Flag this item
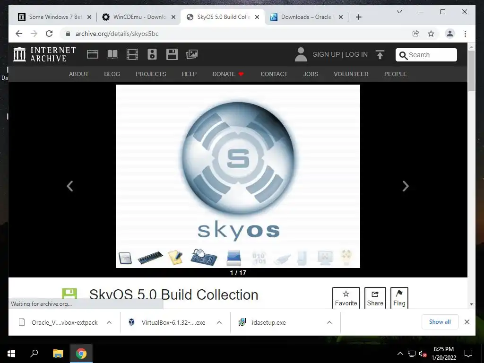484x363 pixels. (x=399, y=298)
